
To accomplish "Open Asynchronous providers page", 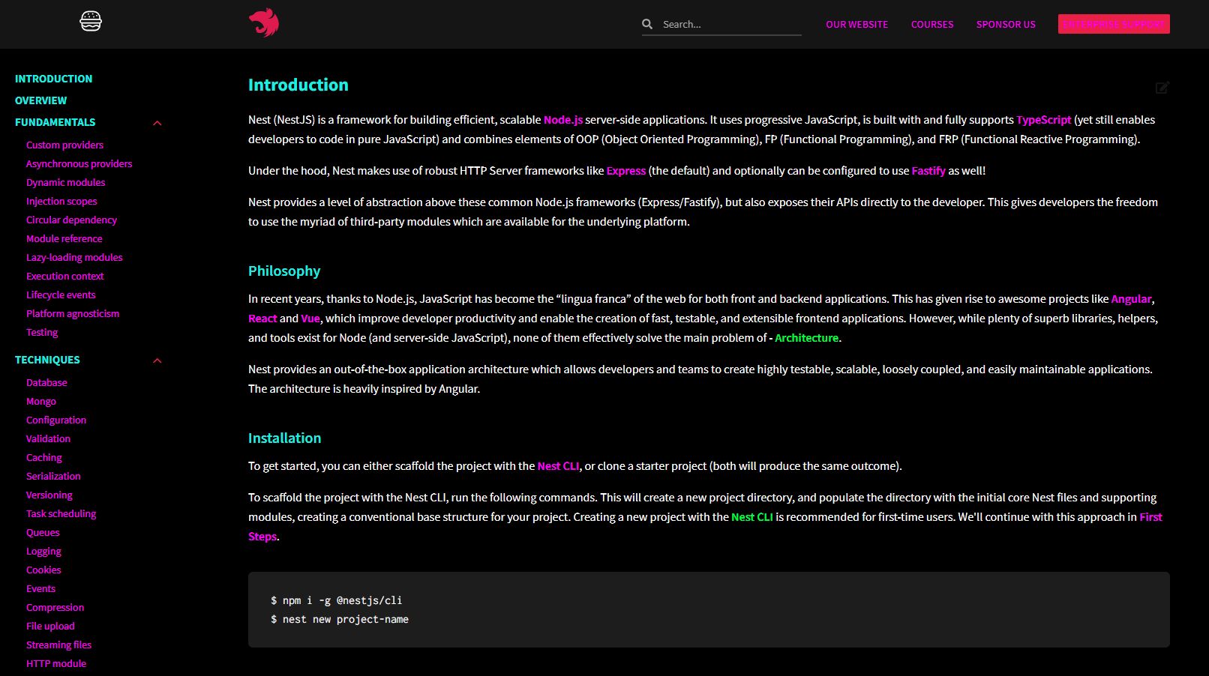I will [x=79, y=163].
